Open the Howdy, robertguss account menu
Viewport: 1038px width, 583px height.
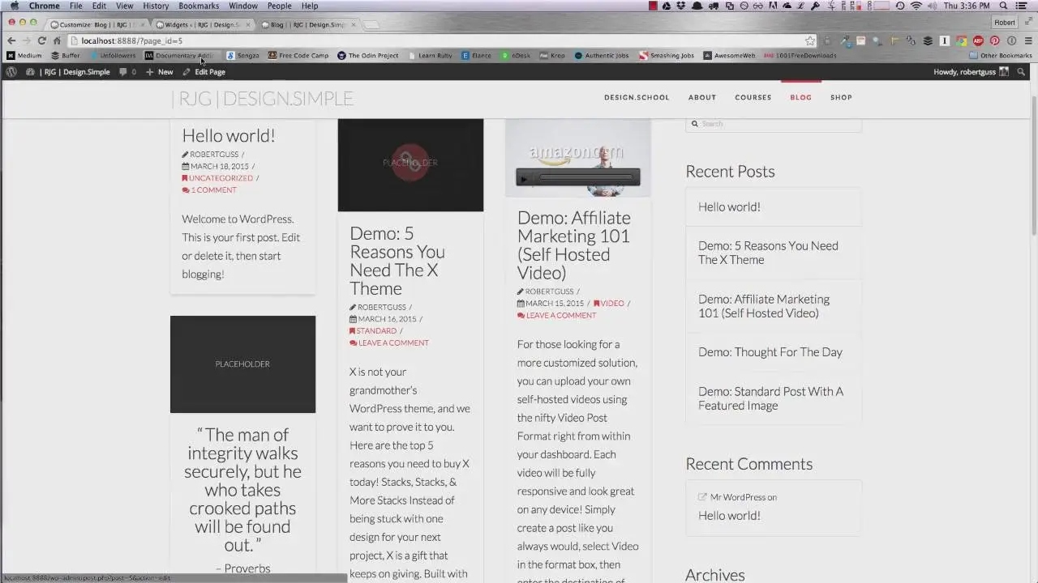(972, 72)
